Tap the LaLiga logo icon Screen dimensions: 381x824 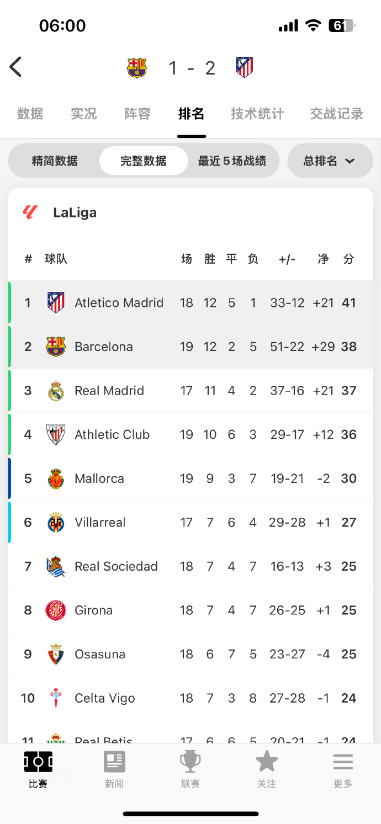(30, 212)
